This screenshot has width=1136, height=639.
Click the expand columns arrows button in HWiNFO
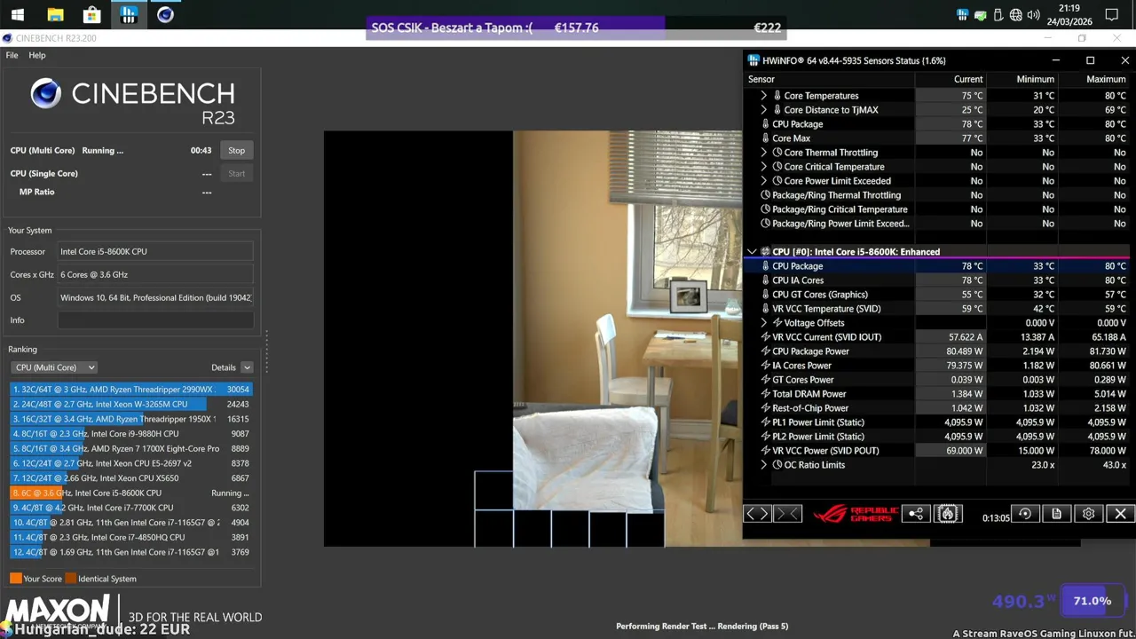click(757, 514)
